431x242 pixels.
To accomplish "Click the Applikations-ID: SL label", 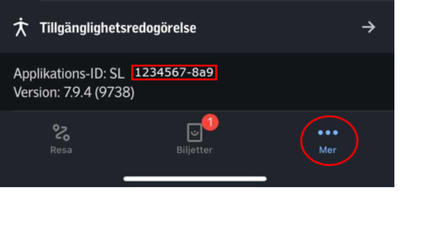I will [69, 74].
